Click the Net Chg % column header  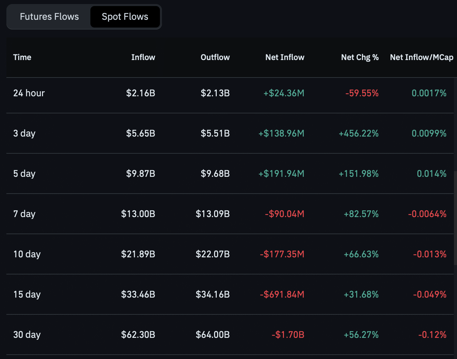coord(360,57)
